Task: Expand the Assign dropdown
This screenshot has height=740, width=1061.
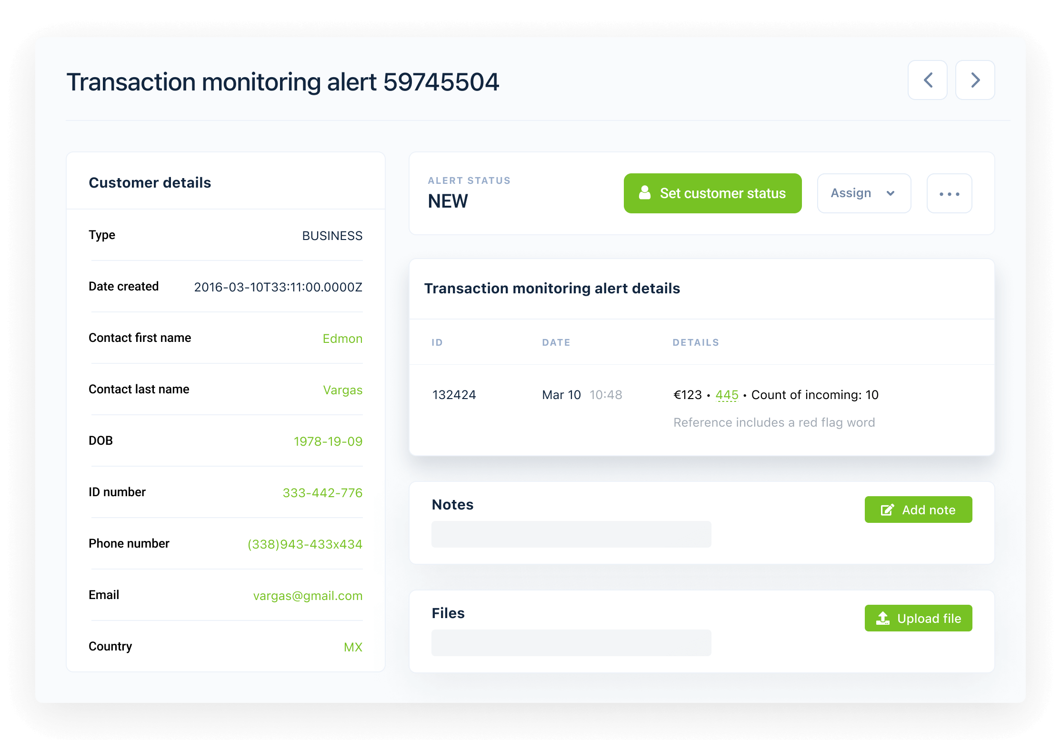Action: click(x=864, y=193)
